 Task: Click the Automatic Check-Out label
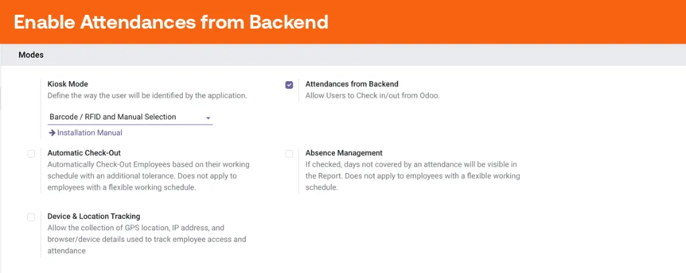pos(84,154)
